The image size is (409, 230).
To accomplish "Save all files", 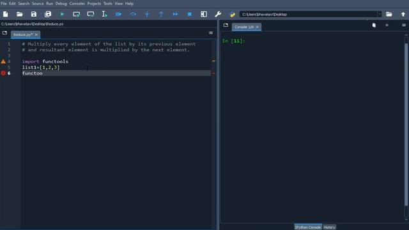I will [x=48, y=14].
